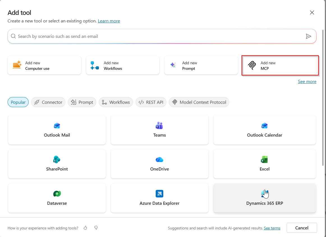Click the Model Context Protocol filter icon
This screenshot has height=237, width=326.
175,102
